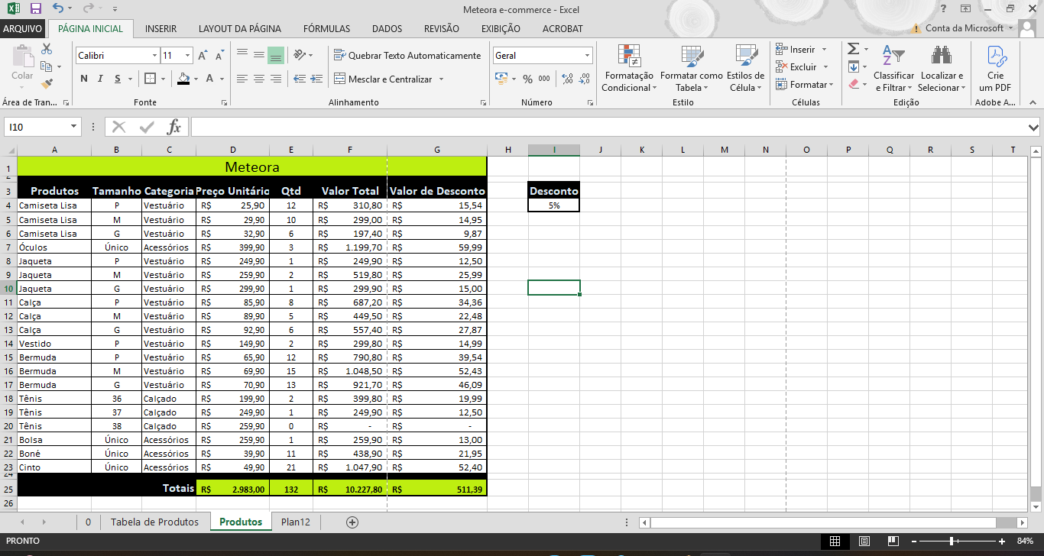This screenshot has width=1044, height=556.
Task: Toggle Quebrar Texto Automaticamente
Action: [408, 55]
